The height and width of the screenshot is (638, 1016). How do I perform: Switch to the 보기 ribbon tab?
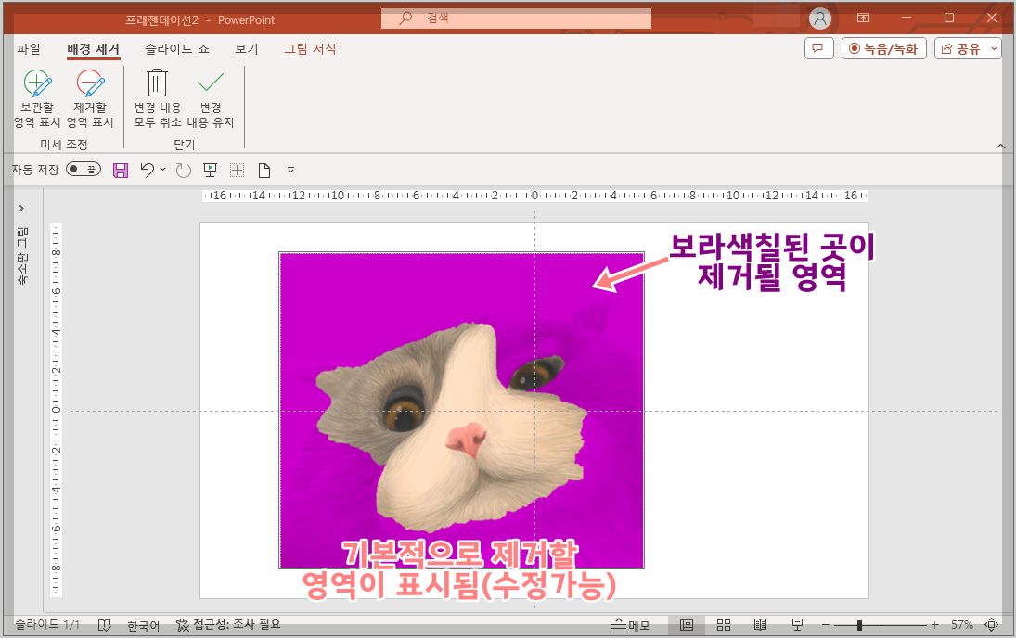click(245, 48)
